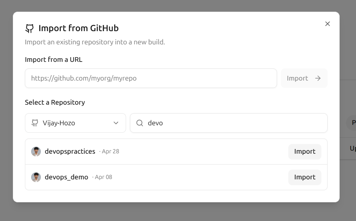
Task: Focus the GitHub repository URL input field
Action: [x=151, y=78]
